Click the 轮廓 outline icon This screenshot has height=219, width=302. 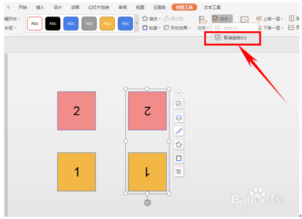pos(145,28)
